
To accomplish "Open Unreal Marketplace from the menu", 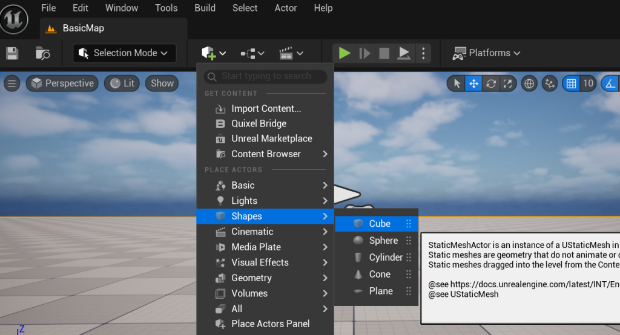I will click(x=265, y=138).
